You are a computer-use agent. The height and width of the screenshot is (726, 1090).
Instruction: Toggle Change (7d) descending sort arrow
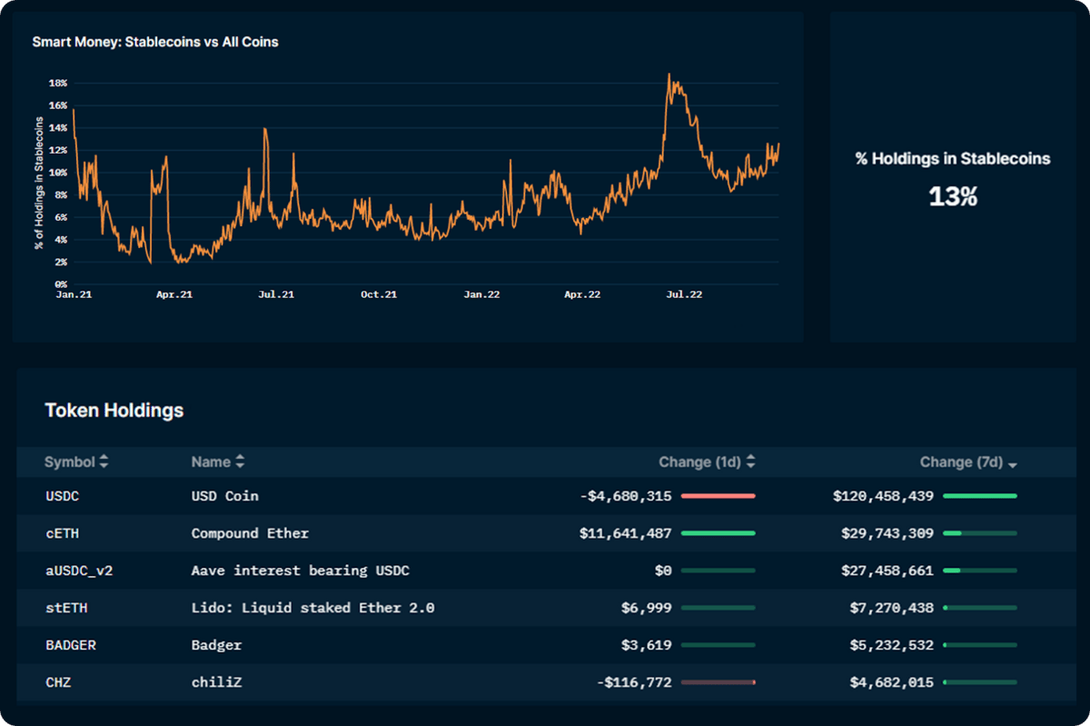pyautogui.click(x=1013, y=464)
